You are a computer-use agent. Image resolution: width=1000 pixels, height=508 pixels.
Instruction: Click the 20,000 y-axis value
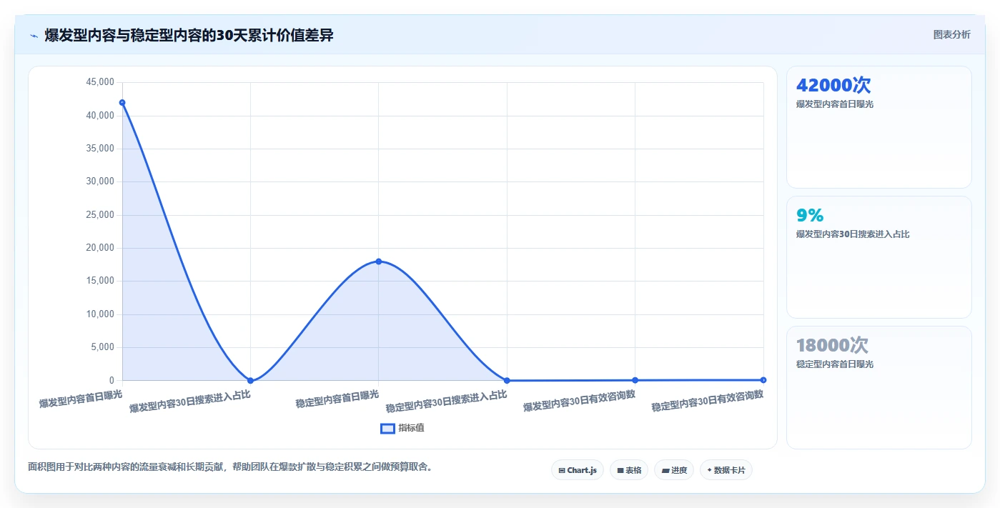[x=99, y=248]
